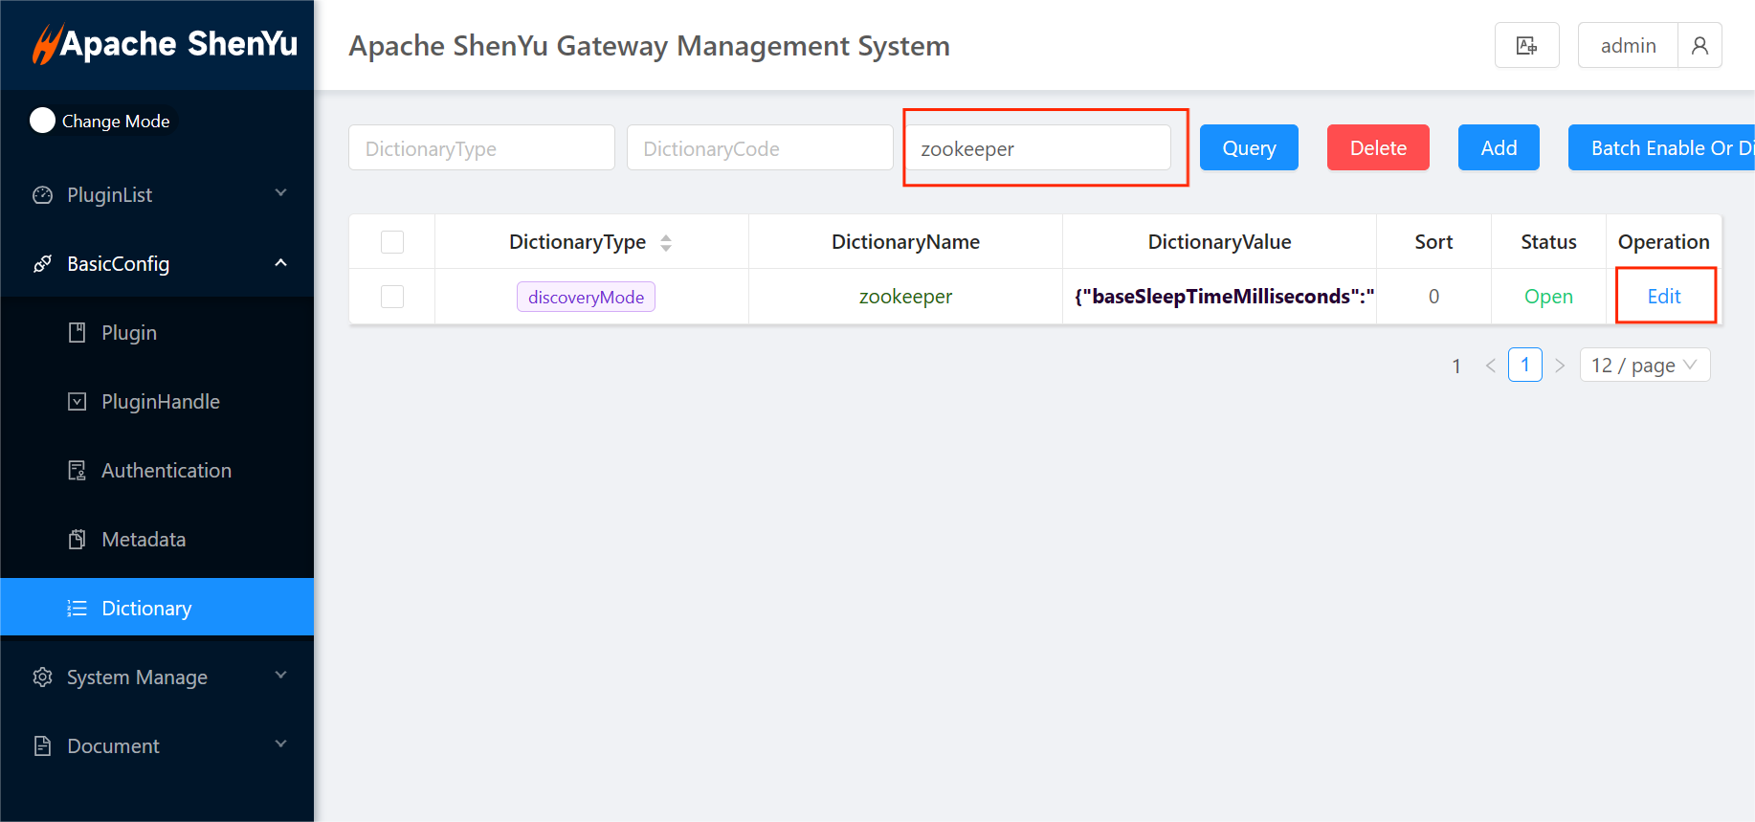Edit the zookeeper dictionary entry
Viewport: 1755px width, 822px height.
[x=1663, y=297]
